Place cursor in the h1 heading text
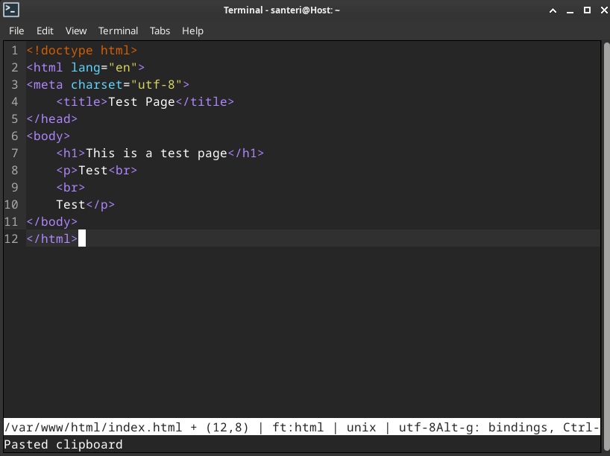Screen dimensions: 610x456 point(157,153)
